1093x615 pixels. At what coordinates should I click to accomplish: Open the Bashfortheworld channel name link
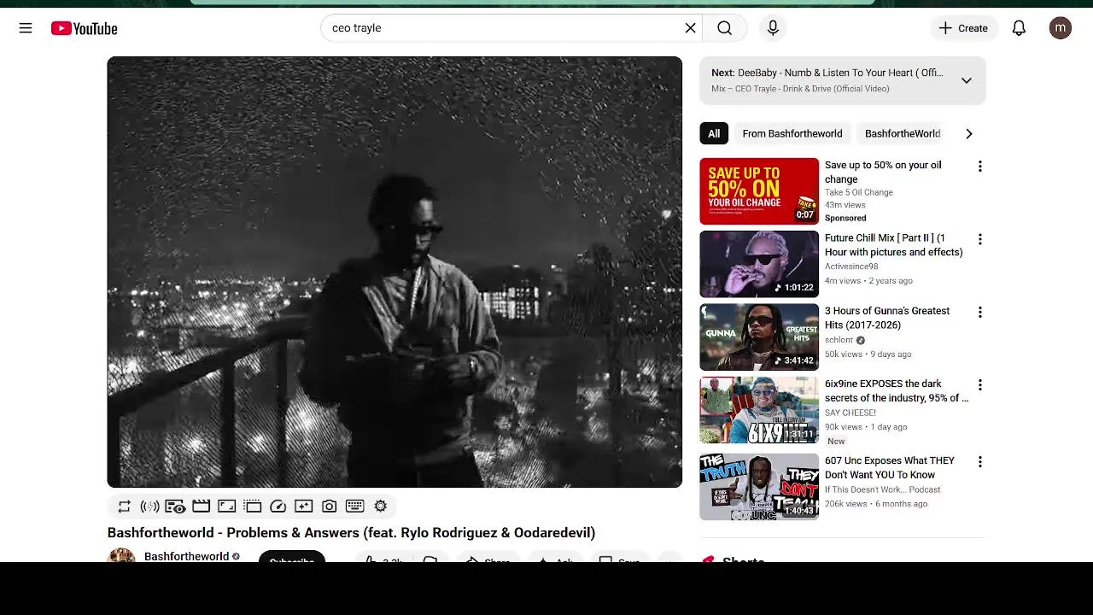[x=186, y=556]
